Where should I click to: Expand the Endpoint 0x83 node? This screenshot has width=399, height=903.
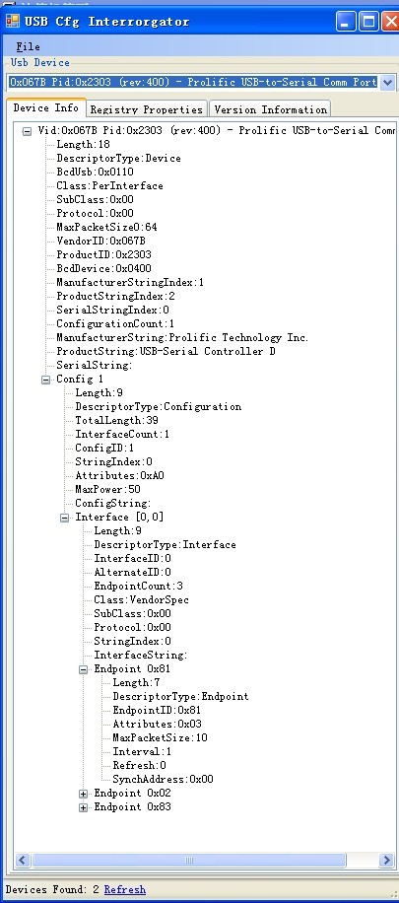[83, 808]
